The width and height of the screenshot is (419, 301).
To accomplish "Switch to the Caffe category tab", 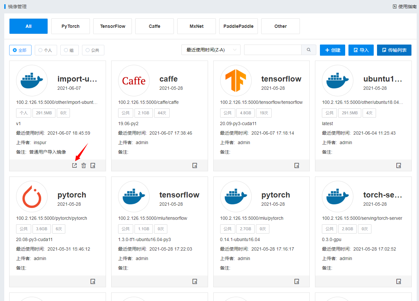I will (x=155, y=26).
